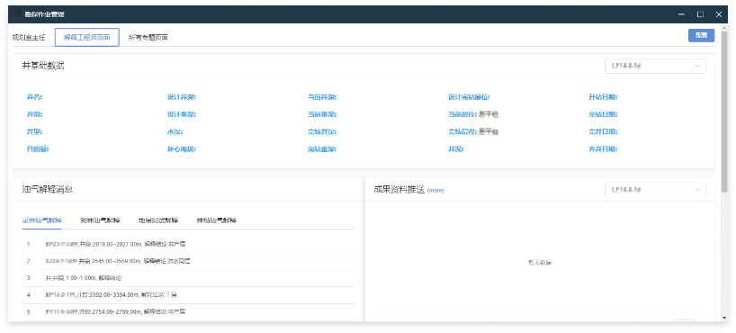
Task: Open the 井场油气解释 tab
Action: pyautogui.click(x=216, y=220)
